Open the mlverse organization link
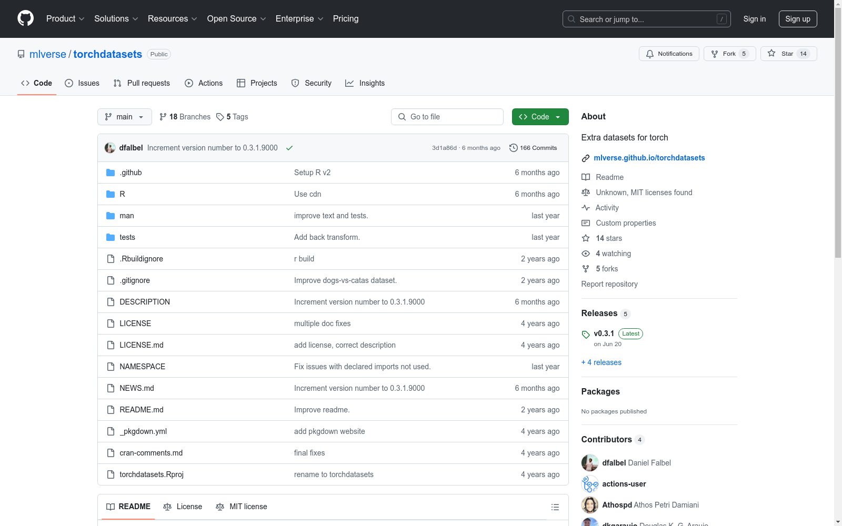 click(48, 54)
